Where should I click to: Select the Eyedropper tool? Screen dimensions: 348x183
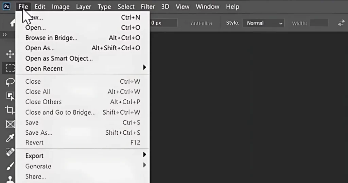(x=10, y=138)
